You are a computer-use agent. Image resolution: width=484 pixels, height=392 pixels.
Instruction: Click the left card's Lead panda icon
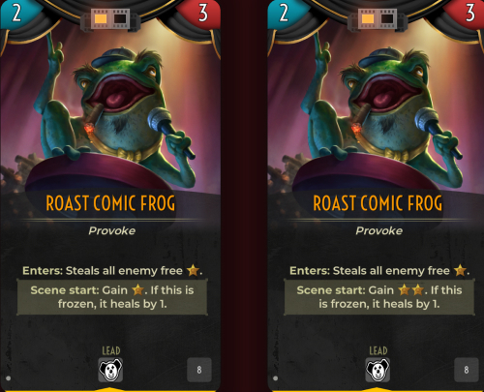tap(110, 370)
